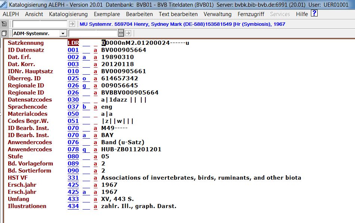Open the Fernzugriff menu
This screenshot has width=355, height=223.
[x=251, y=14]
